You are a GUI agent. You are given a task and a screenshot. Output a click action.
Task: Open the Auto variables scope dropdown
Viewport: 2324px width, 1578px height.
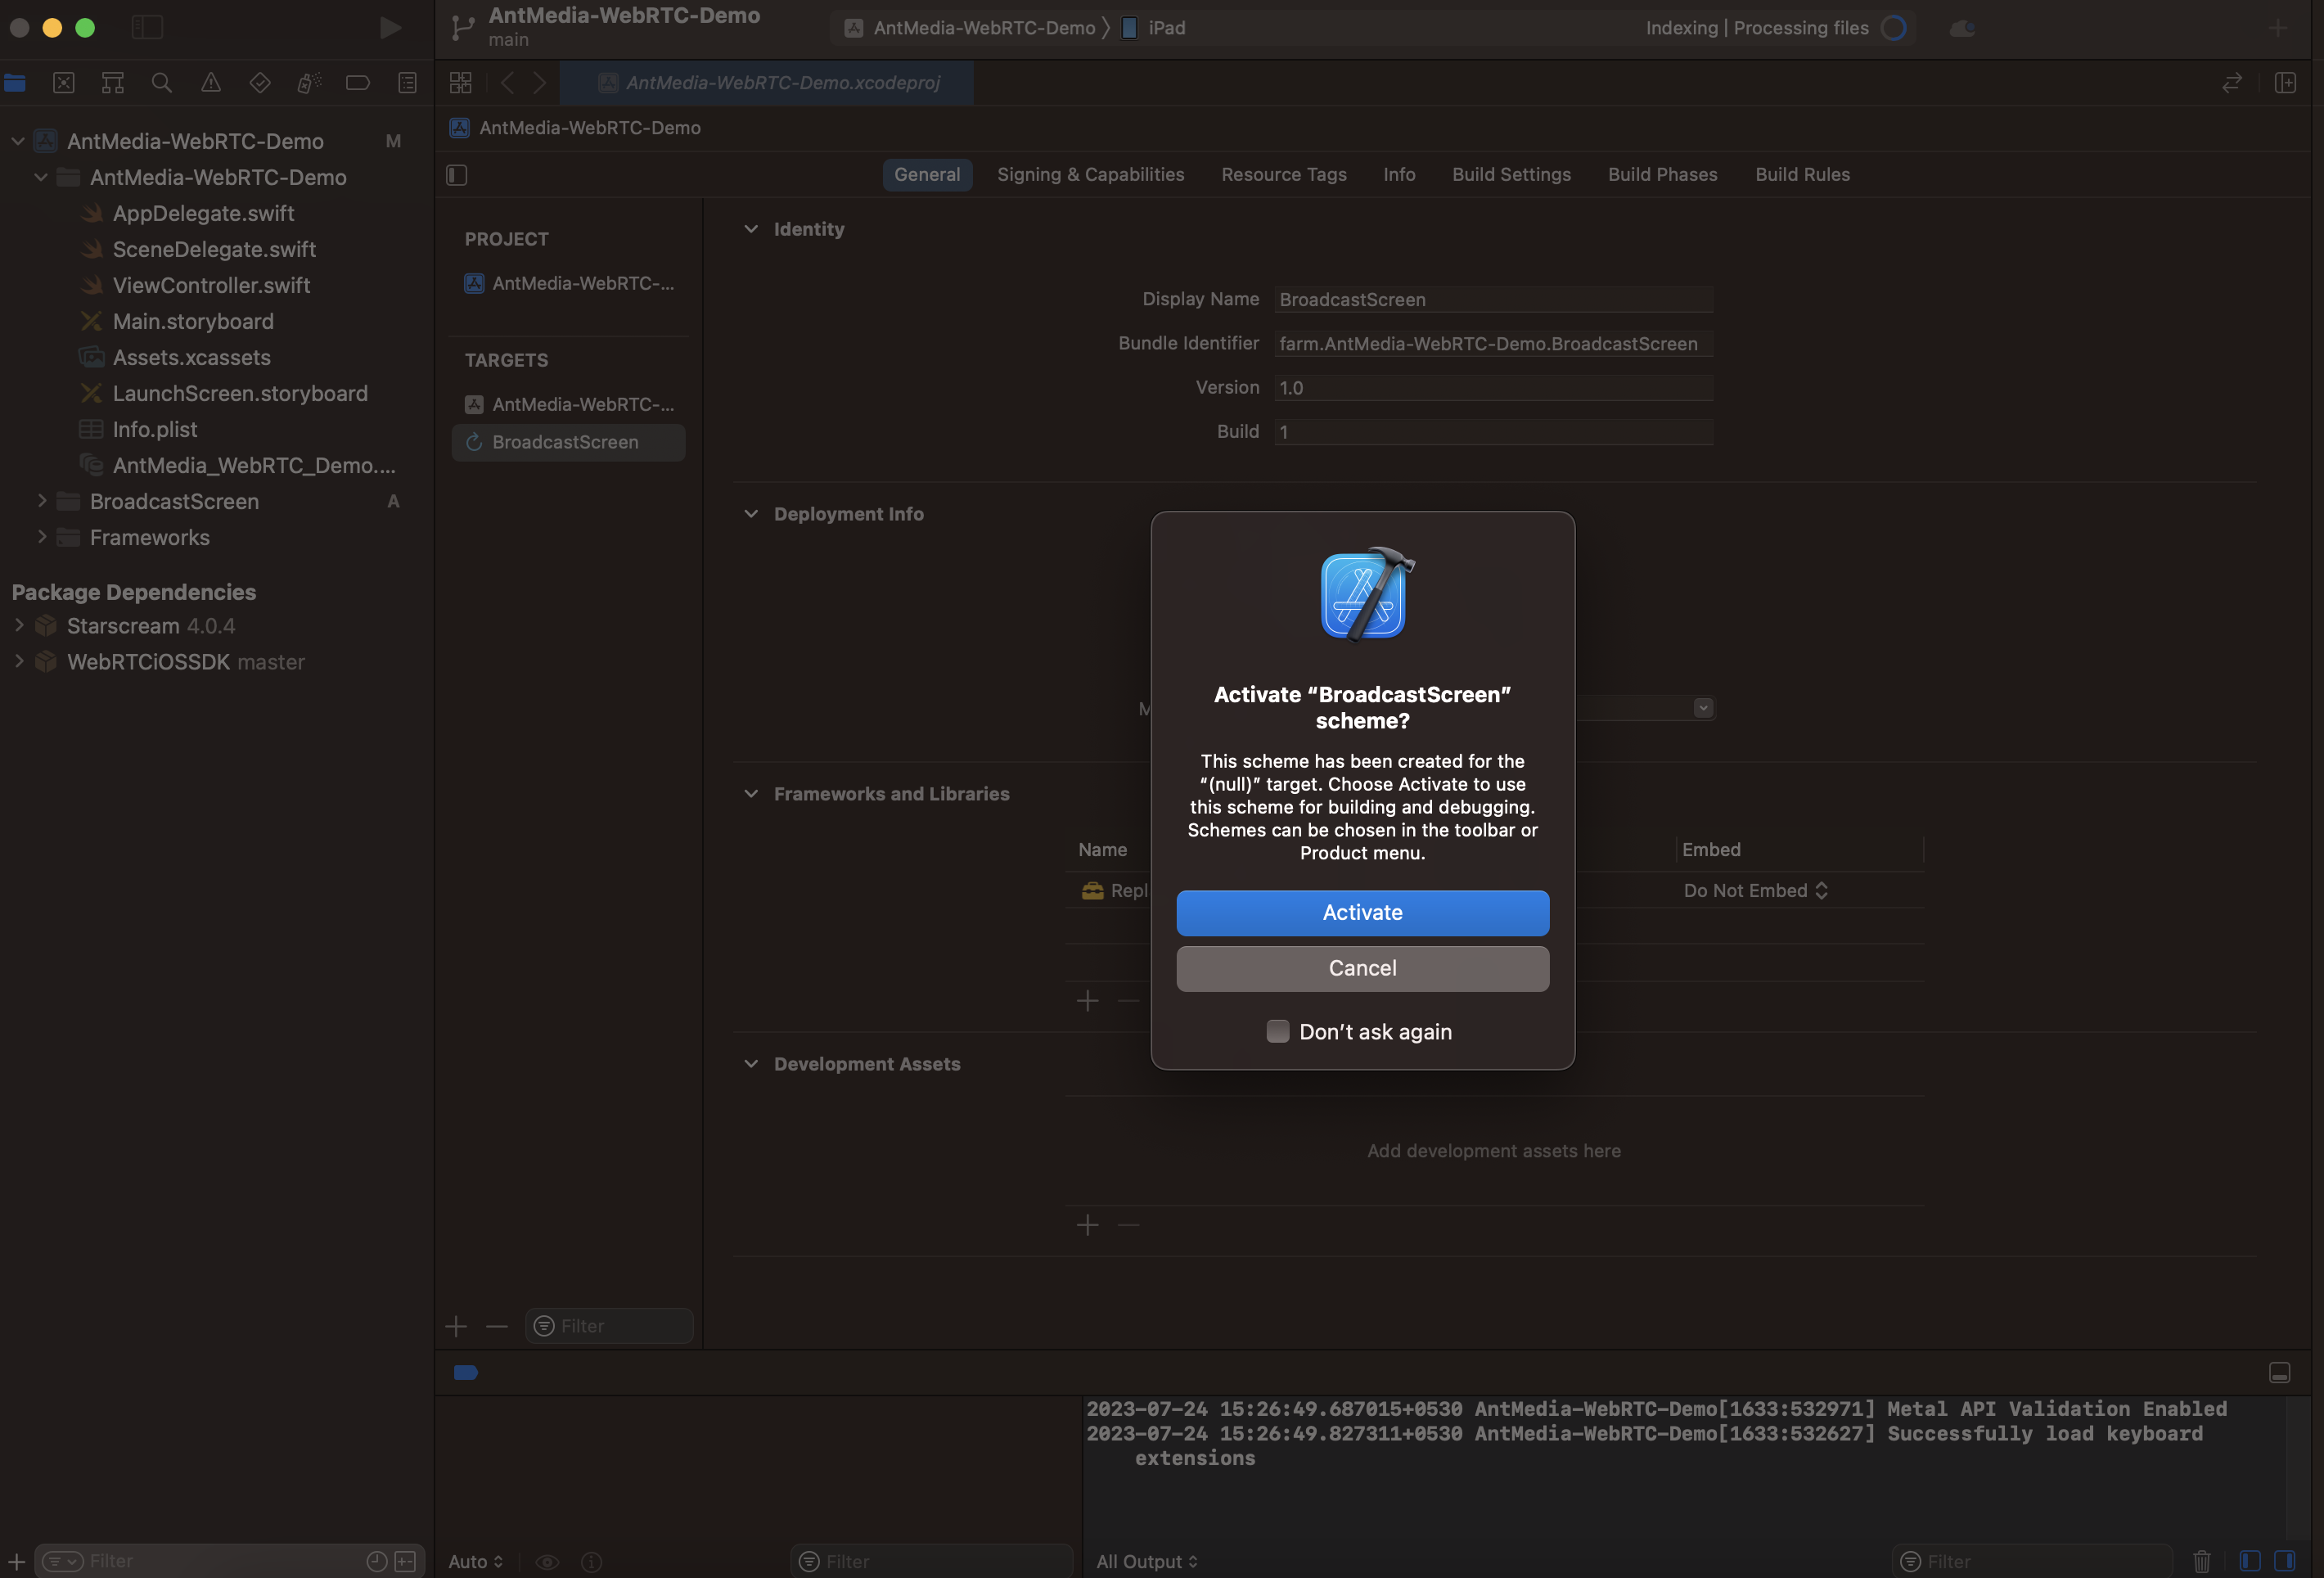coord(476,1562)
